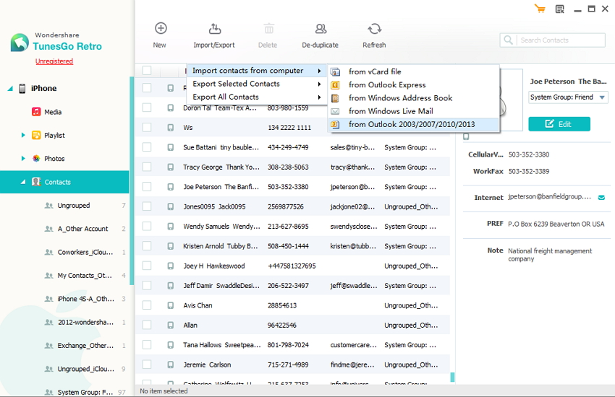Open Media in the sidebar
The image size is (615, 397).
tap(53, 112)
